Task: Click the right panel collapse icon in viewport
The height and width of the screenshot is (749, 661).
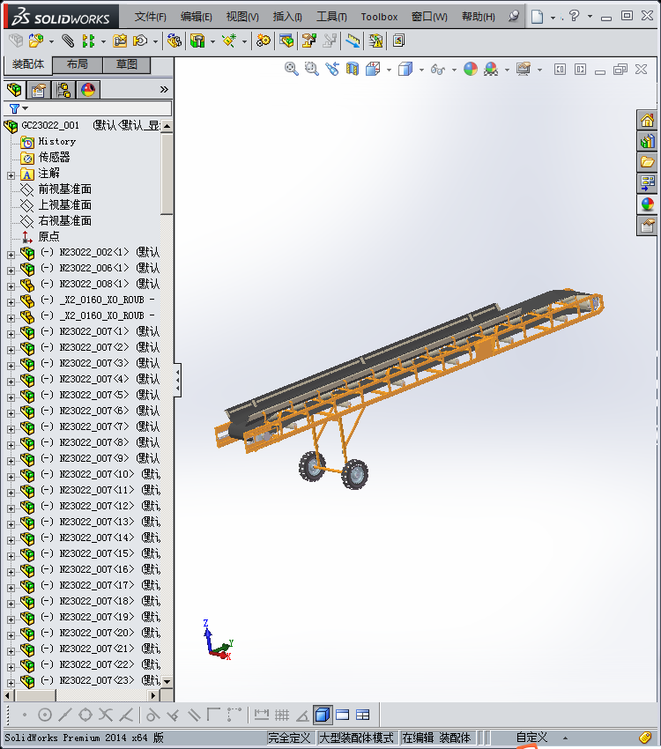Action: (580, 70)
